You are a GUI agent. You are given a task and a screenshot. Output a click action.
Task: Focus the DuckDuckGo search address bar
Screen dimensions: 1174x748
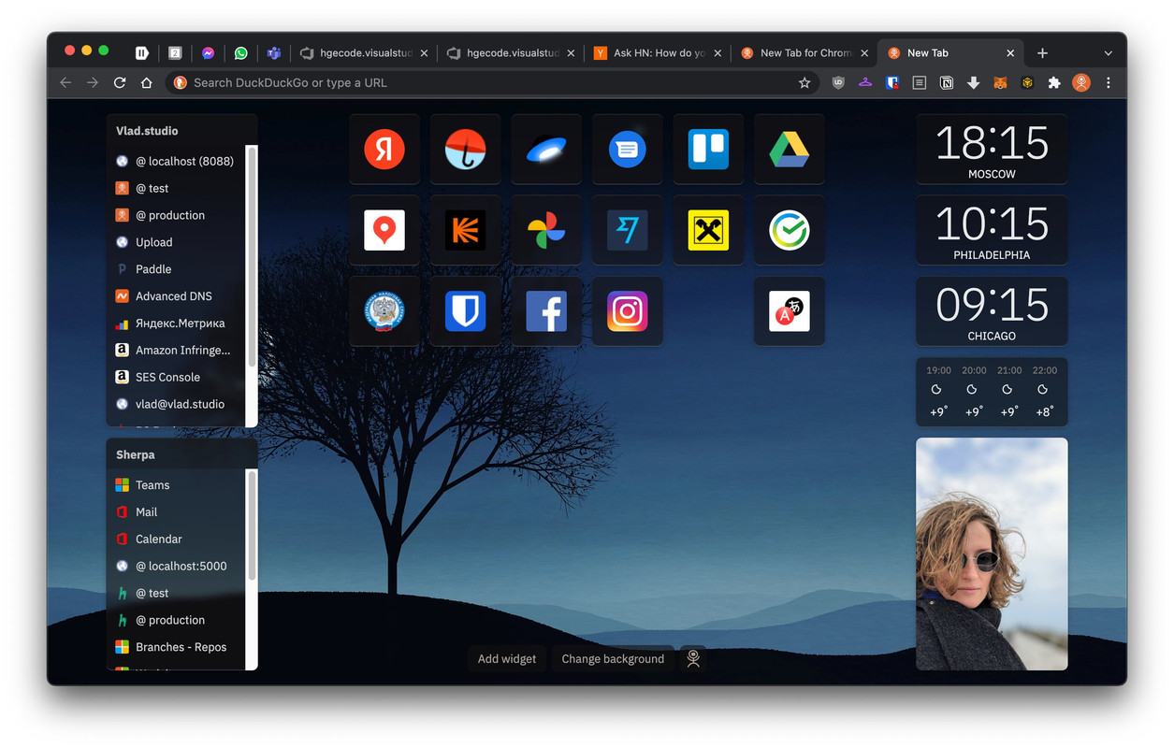[491, 82]
